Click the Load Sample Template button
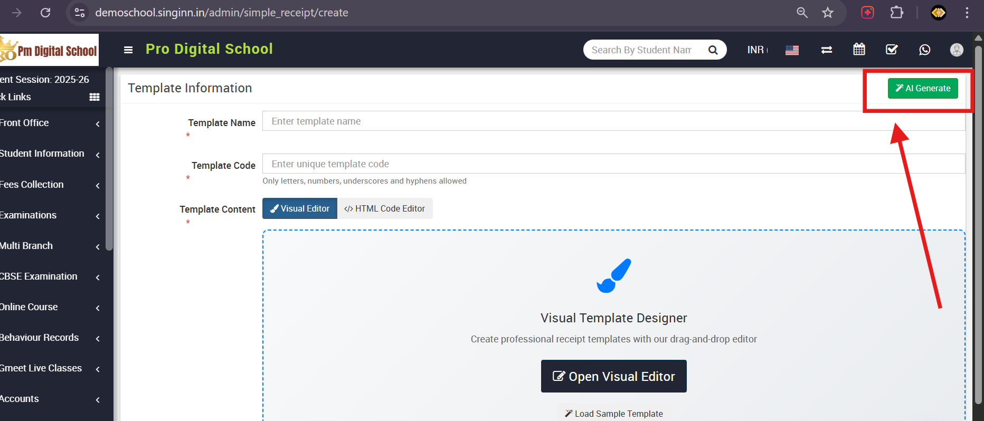 (613, 414)
